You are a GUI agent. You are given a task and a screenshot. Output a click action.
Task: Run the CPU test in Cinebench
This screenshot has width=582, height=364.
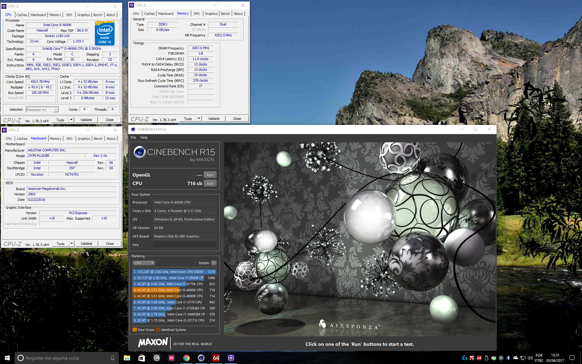point(210,184)
